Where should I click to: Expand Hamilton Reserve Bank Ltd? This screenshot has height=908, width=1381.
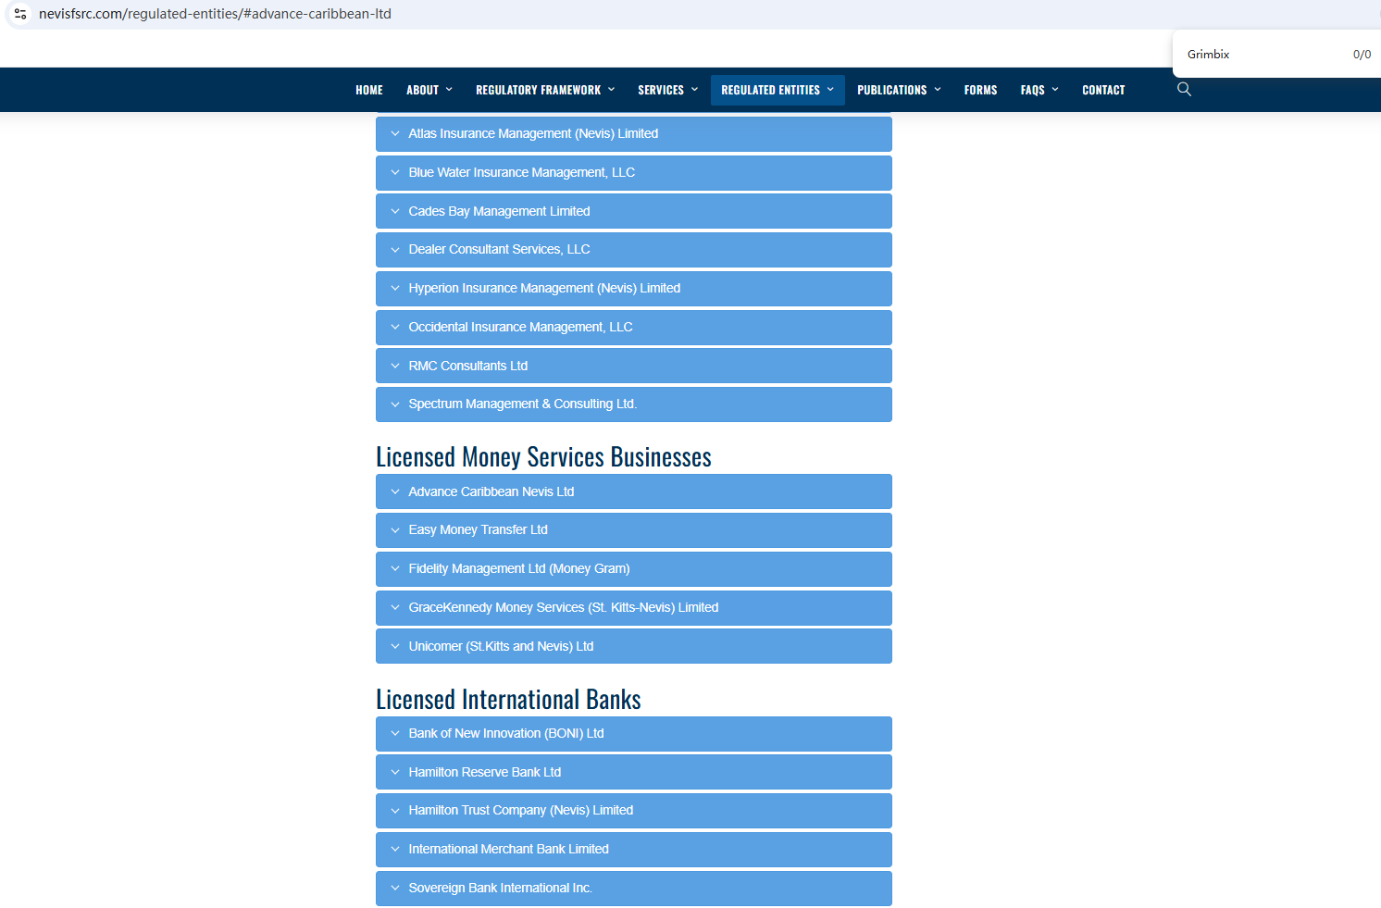coord(634,772)
